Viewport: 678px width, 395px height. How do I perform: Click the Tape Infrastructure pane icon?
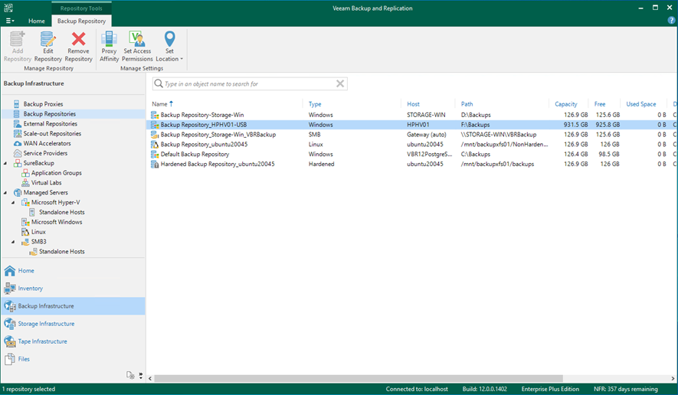click(x=9, y=341)
